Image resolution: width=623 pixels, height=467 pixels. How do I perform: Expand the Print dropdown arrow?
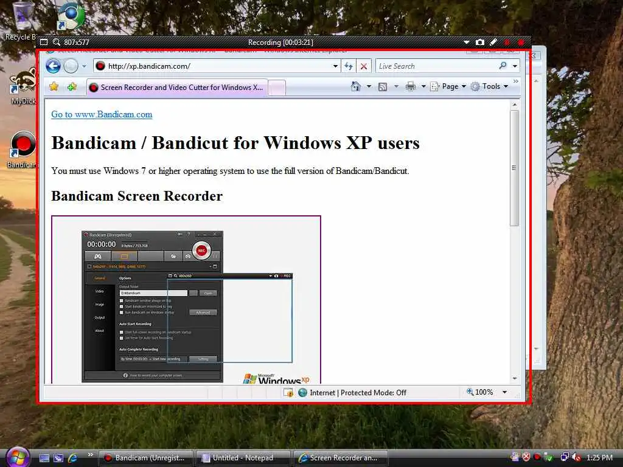423,86
